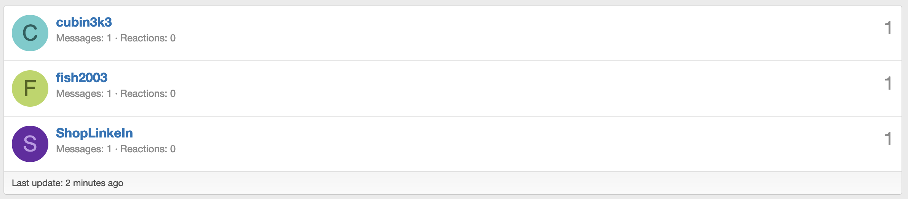
Task: Click the Last update: 2 minutes ago text
Action: click(67, 183)
